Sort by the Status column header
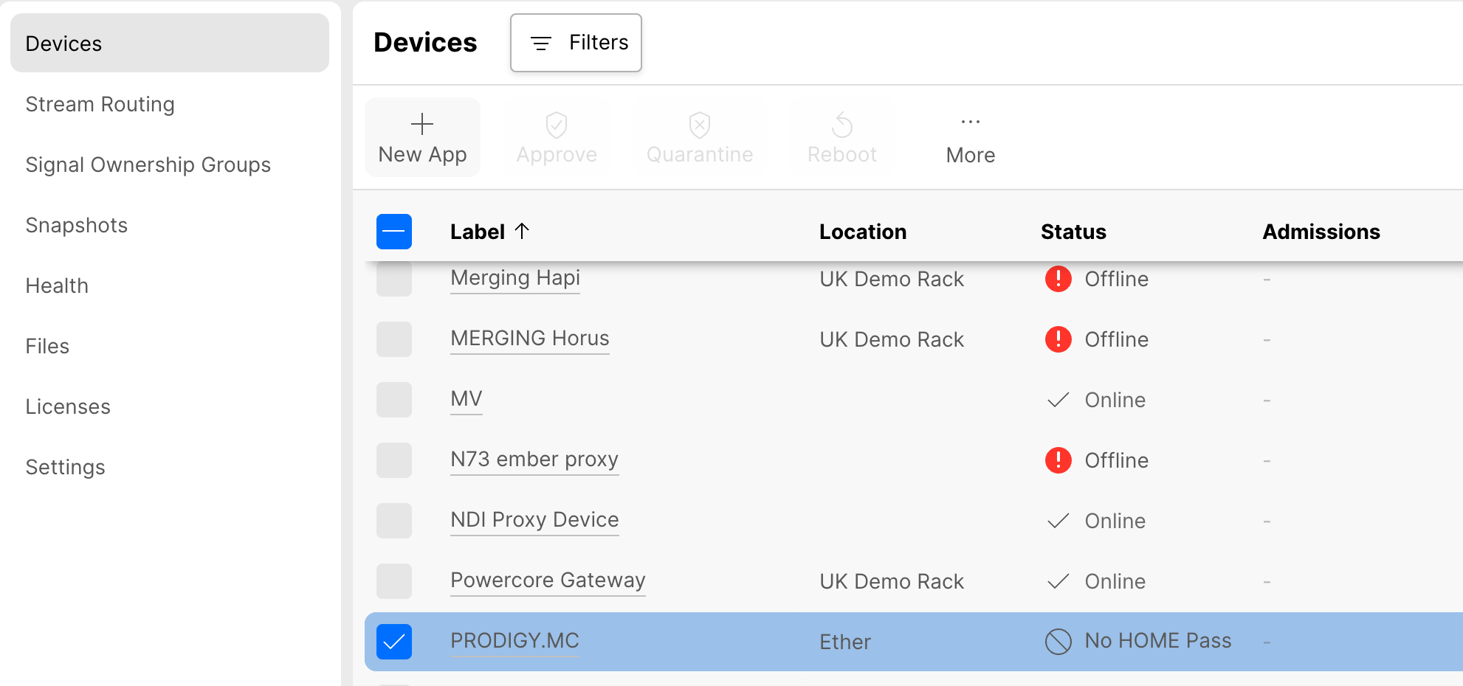The image size is (1463, 686). point(1073,232)
